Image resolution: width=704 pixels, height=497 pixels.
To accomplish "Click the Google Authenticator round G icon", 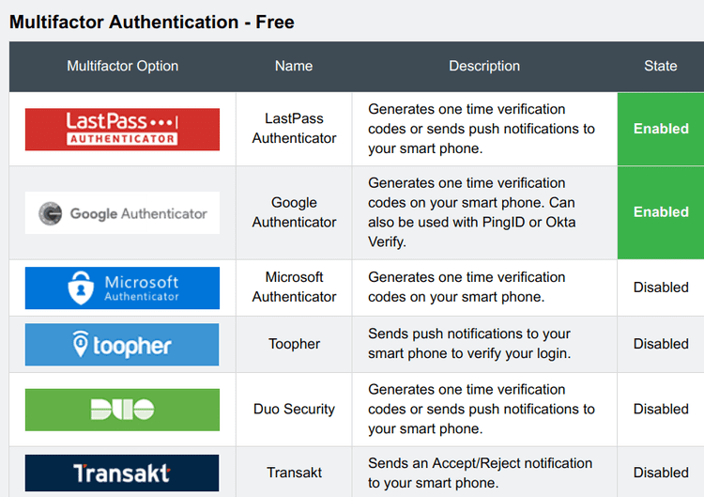I will [51, 213].
